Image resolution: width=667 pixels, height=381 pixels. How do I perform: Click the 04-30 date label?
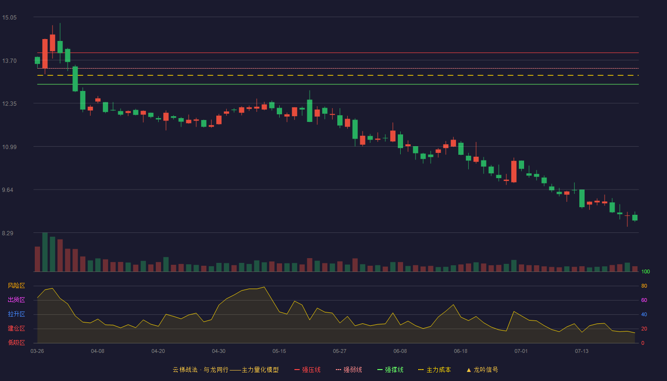click(x=219, y=351)
